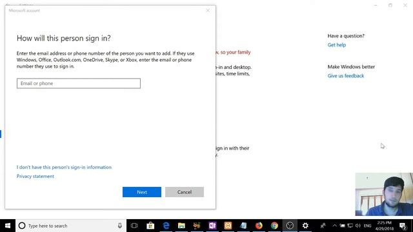This screenshot has width=413, height=232.
Task: Open the Windows Start menu
Action: (x=8, y=226)
